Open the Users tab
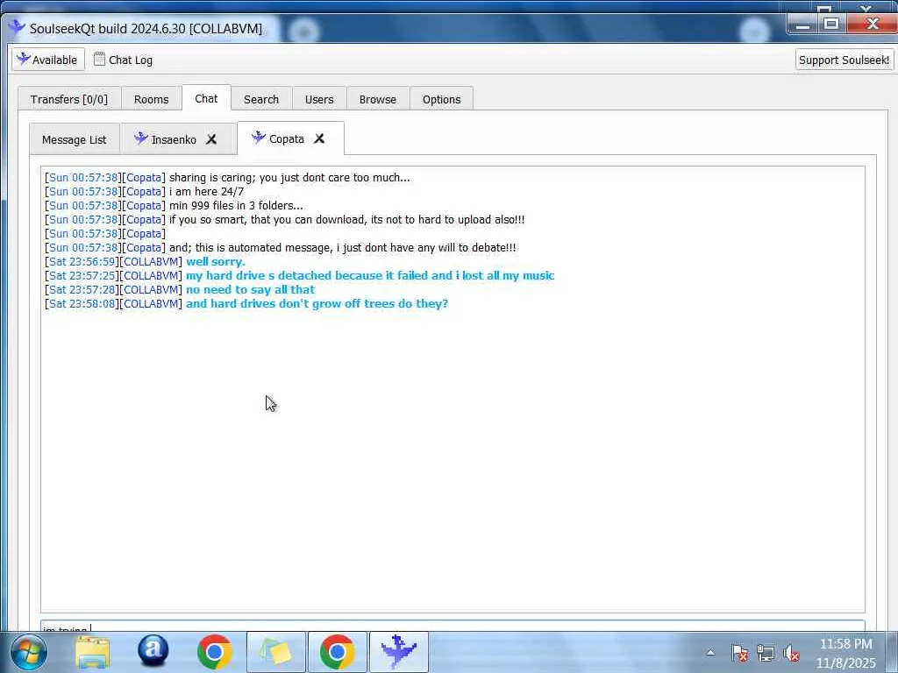This screenshot has height=673, width=898. pyautogui.click(x=319, y=99)
